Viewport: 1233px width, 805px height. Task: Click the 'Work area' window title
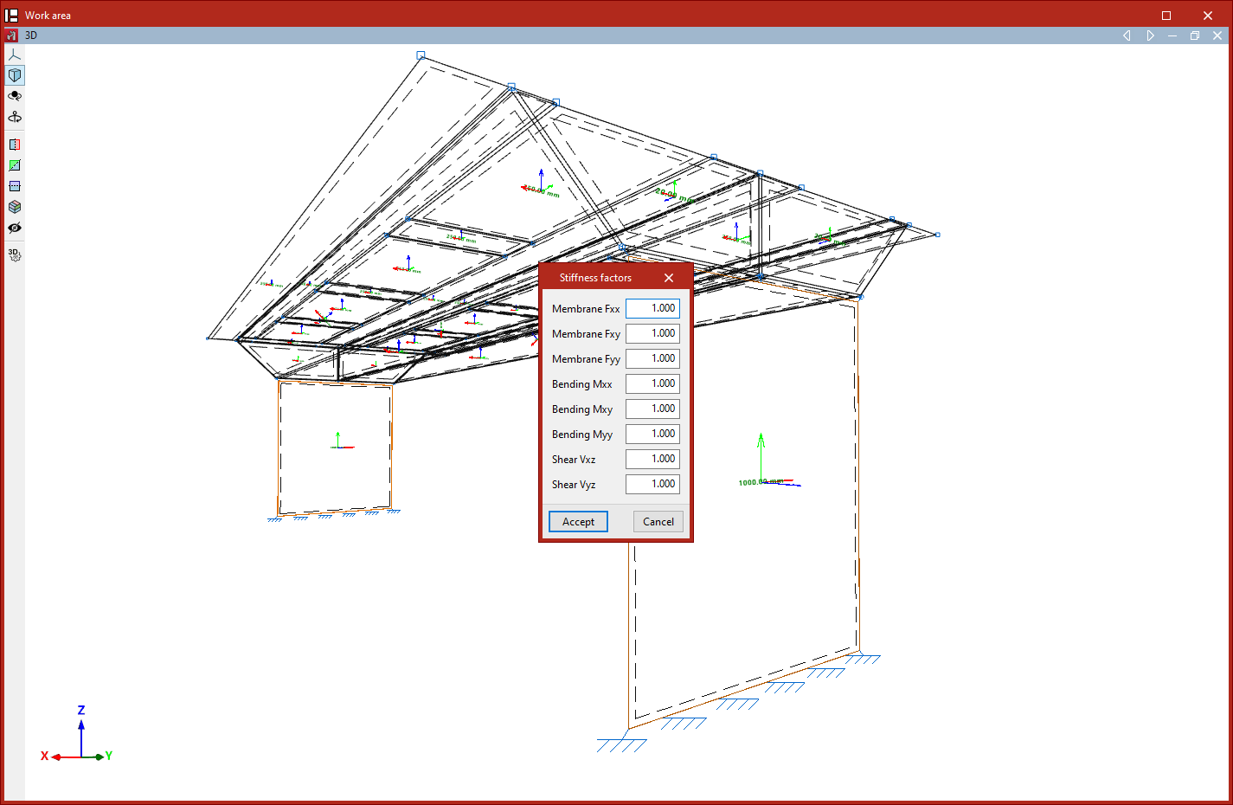pyautogui.click(x=48, y=16)
